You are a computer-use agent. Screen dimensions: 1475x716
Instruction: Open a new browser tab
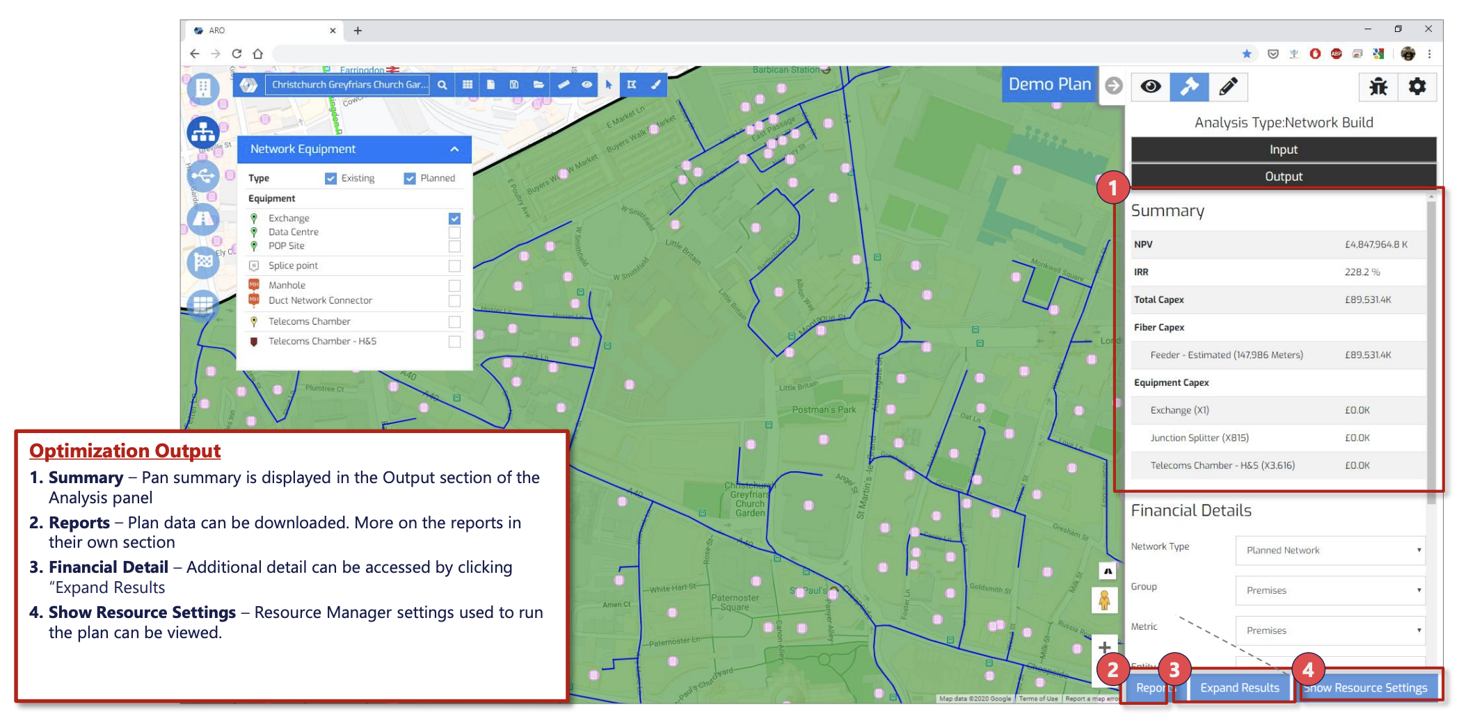tap(358, 31)
